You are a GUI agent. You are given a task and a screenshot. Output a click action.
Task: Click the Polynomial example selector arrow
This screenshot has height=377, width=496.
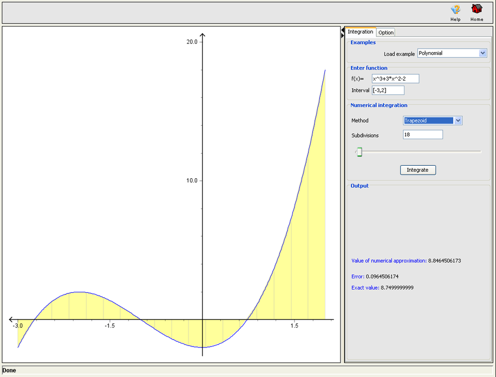click(482, 53)
